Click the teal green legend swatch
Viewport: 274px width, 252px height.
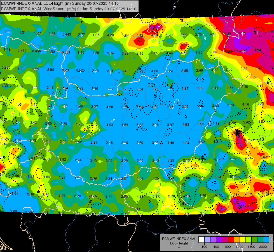(260, 240)
